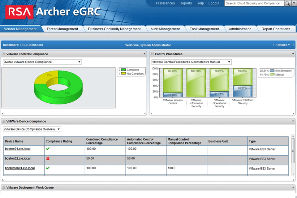Click the grid handle icon on VMware Deployment Work Queue
Viewport: 297px width, 198px height.
pyautogui.click(x=4, y=187)
